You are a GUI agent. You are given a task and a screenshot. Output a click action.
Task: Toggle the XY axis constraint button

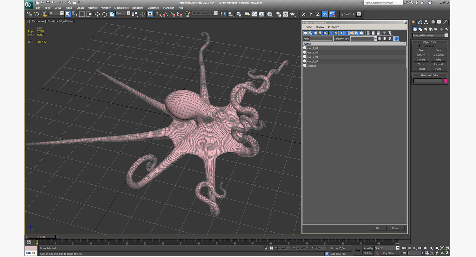[x=325, y=14]
